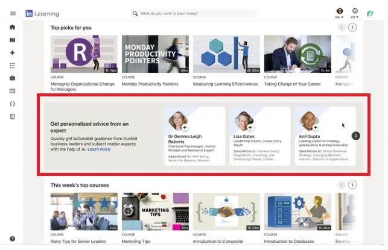Click Measuring Learning Effectiveness thumbnail
Image resolution: width=388 pixels, height=250 pixels.
(x=226, y=54)
